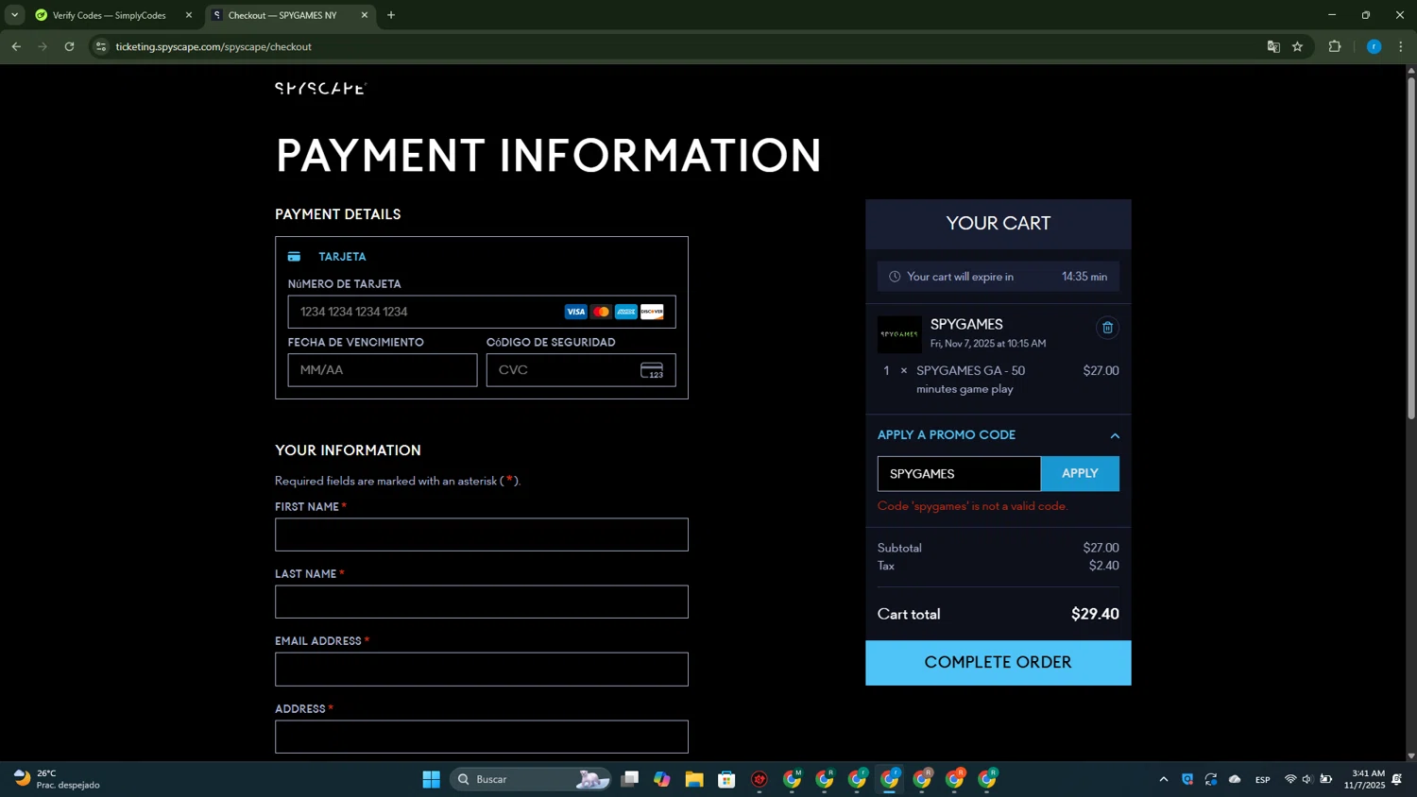Open the SPYGAMES product thumbnail
The height and width of the screenshot is (797, 1417).
(x=899, y=334)
